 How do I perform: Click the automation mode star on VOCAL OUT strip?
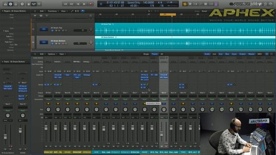[x=48, y=104]
